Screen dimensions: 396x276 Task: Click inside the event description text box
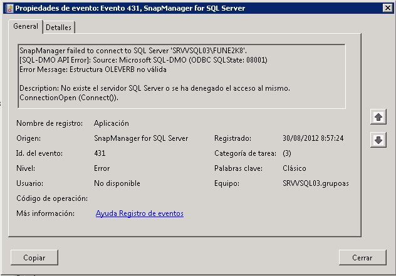pyautogui.click(x=182, y=75)
